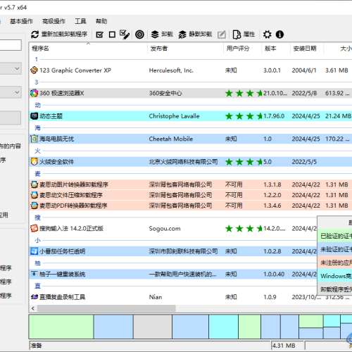
Task: Click the 麦思动图片转换器卸载程序 icon
Action: tap(34, 184)
